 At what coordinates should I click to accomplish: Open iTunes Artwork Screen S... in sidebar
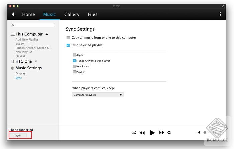click(x=33, y=48)
